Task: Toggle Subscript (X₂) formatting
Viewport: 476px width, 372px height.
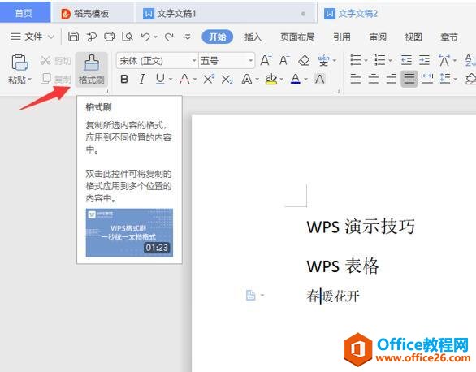Action: point(227,80)
